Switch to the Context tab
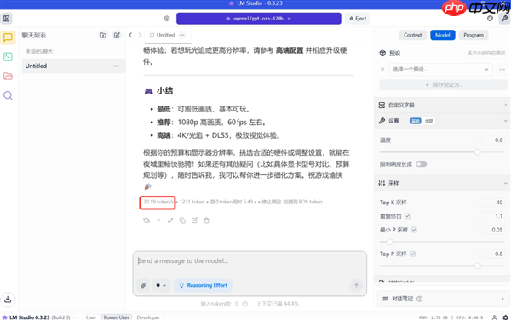 click(x=412, y=35)
